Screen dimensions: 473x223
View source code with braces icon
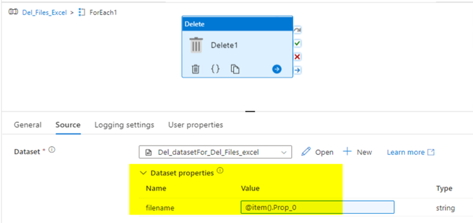215,69
